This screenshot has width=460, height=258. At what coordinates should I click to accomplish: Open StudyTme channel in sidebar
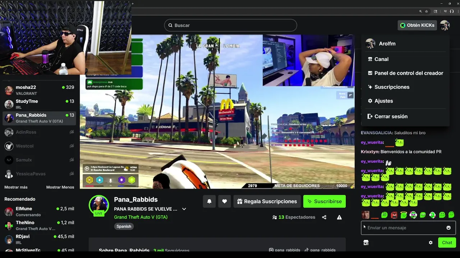[39, 104]
